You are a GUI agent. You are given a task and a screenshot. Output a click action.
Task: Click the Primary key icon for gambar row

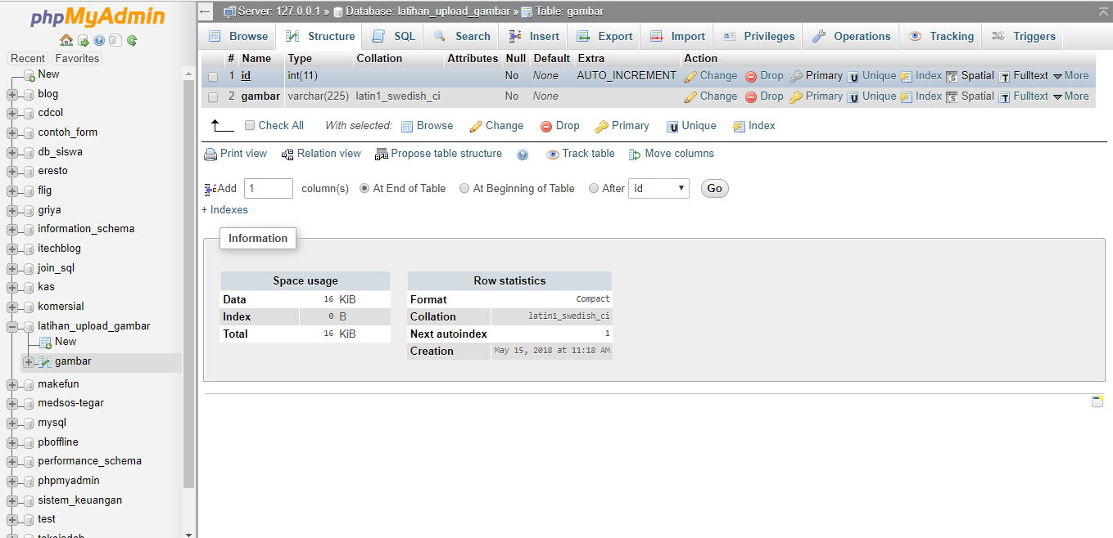pos(796,96)
